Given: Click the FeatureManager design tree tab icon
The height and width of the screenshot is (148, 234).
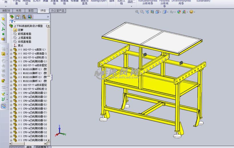Looking at the screenshot, I should click(12, 17).
